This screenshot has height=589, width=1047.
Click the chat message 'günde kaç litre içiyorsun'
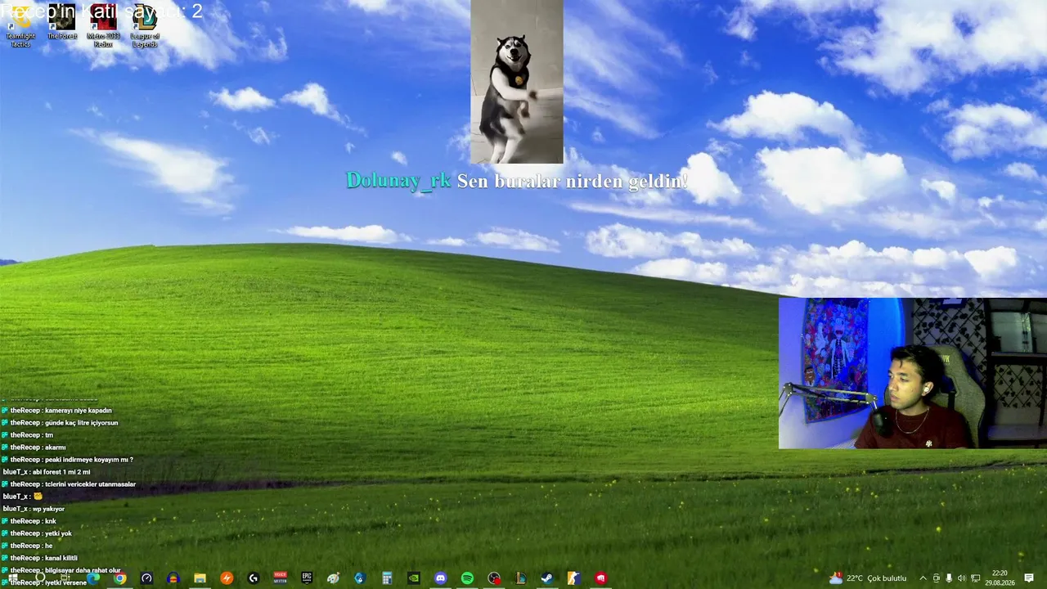point(82,423)
